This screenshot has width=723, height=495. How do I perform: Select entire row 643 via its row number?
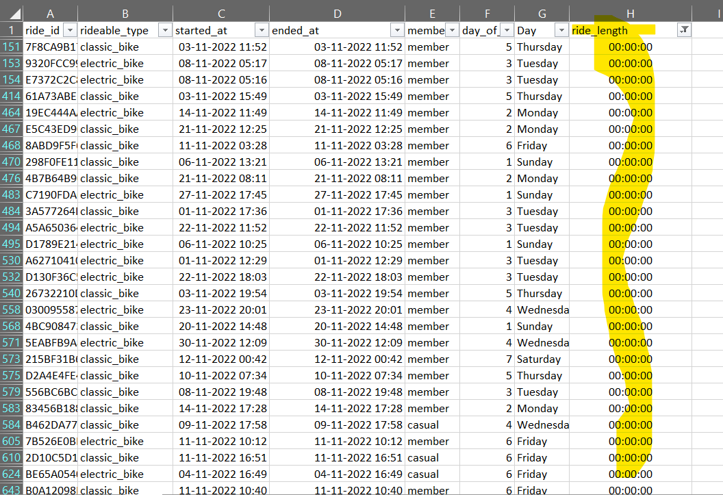[11, 490]
